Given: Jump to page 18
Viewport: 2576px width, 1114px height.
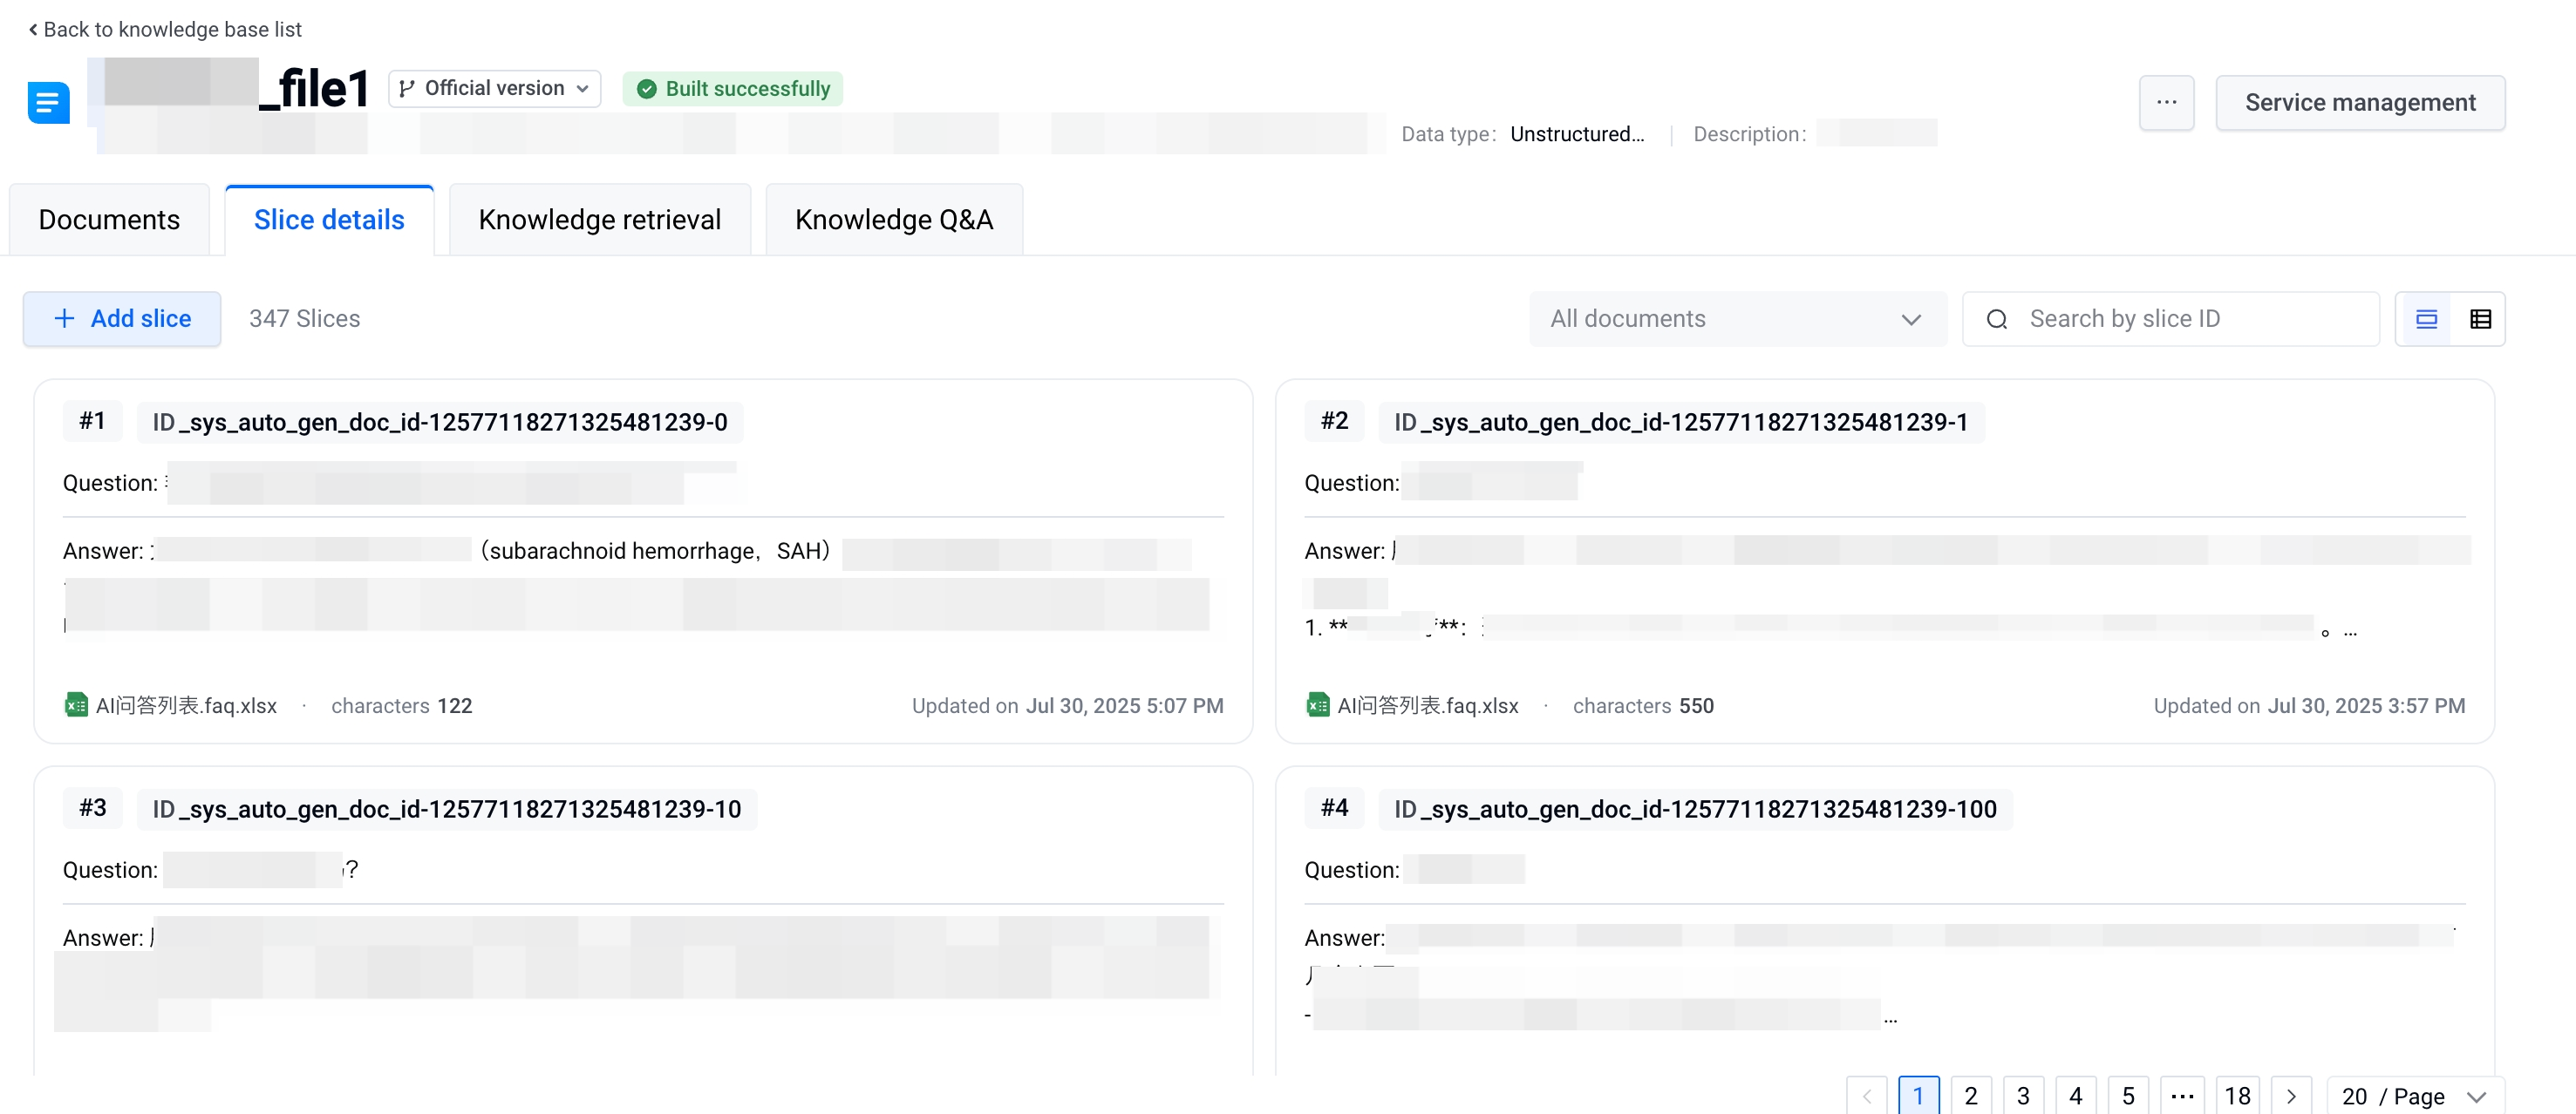Looking at the screenshot, I should [x=2237, y=1096].
